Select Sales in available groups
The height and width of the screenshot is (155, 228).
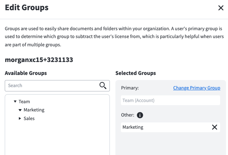tap(29, 119)
